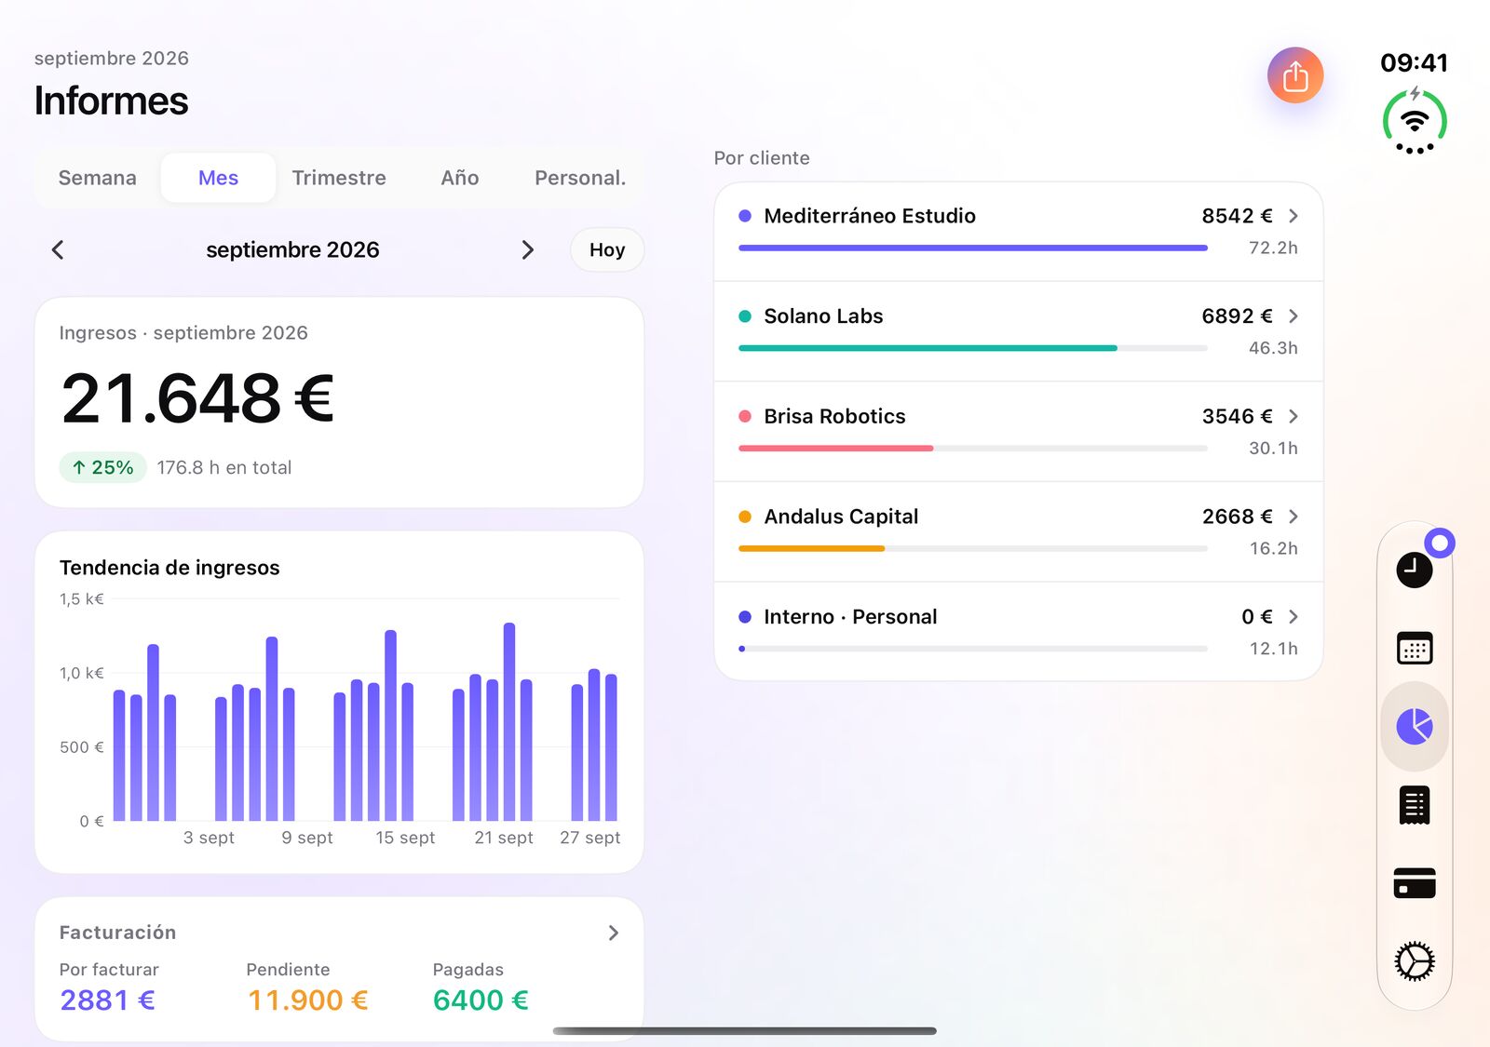Click the Andalus Capital client name
The height and width of the screenshot is (1047, 1490).
[841, 517]
